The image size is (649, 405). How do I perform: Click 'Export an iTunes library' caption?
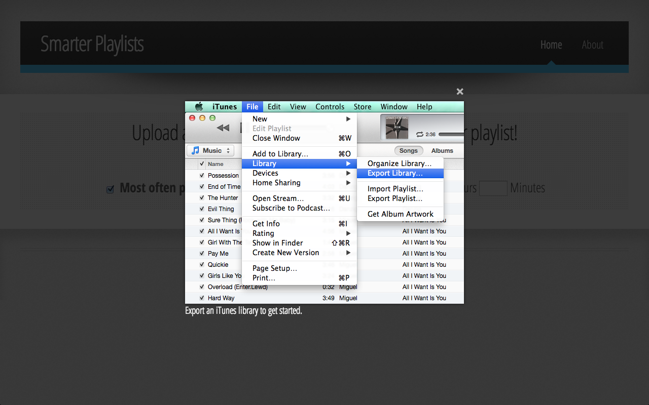(243, 310)
